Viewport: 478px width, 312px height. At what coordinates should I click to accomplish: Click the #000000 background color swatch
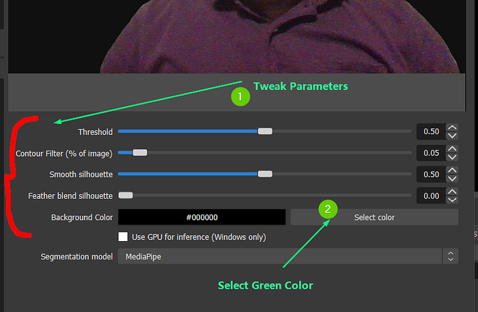tap(202, 217)
